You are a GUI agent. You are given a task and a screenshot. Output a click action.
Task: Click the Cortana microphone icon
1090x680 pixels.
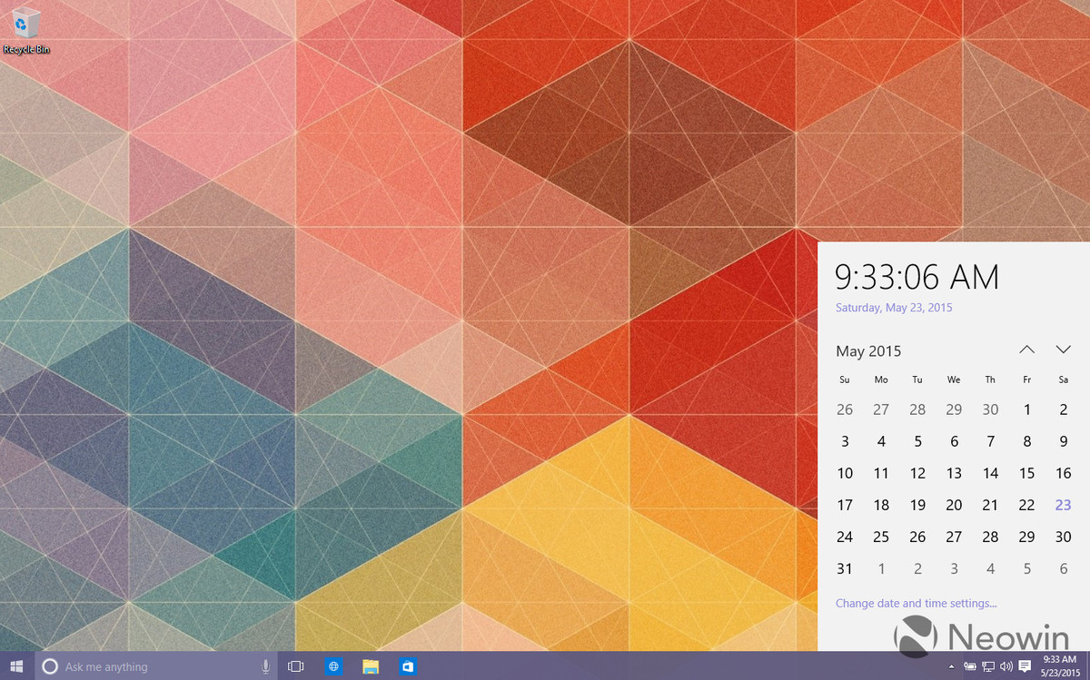point(265,666)
